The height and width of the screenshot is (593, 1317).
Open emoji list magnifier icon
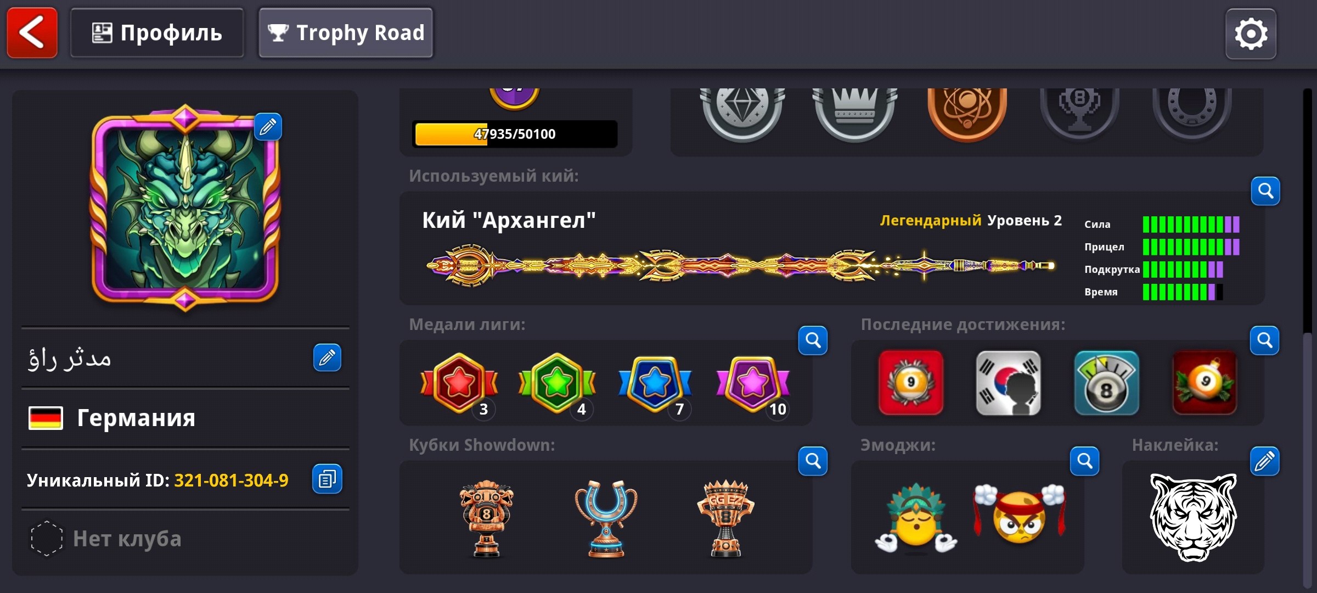1085,461
